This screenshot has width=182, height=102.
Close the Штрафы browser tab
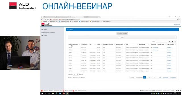[x=82, y=17]
